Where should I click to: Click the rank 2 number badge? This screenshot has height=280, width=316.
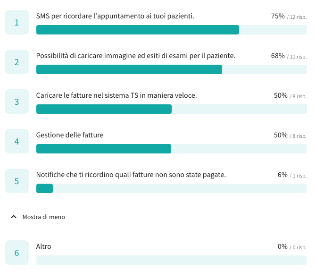click(17, 62)
